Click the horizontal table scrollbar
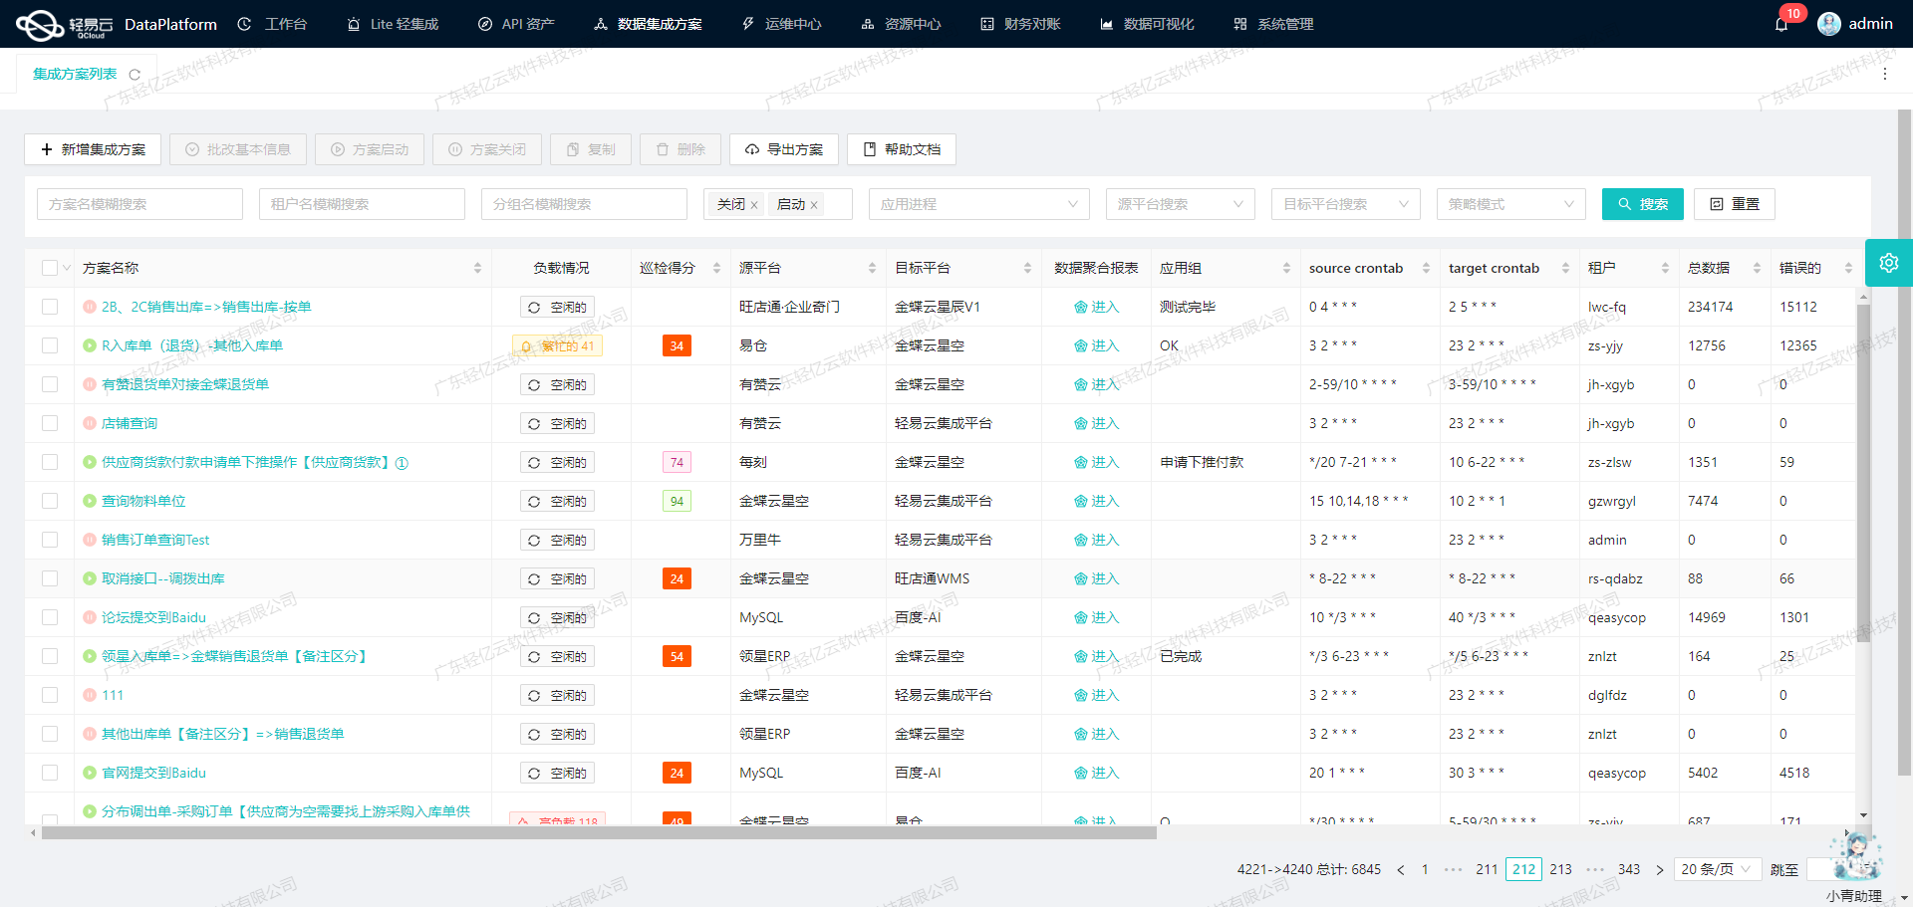1913x907 pixels. click(598, 833)
